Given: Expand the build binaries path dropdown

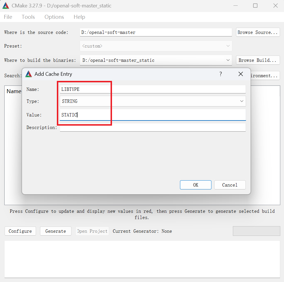Looking at the screenshot, I should (x=156, y=60).
